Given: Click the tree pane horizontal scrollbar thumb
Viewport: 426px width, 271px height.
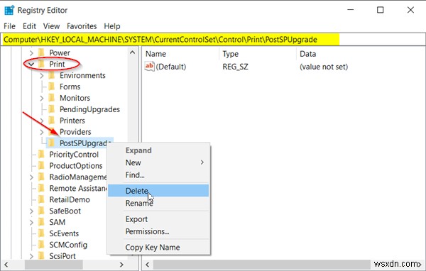Looking at the screenshot, I should coord(53,265).
